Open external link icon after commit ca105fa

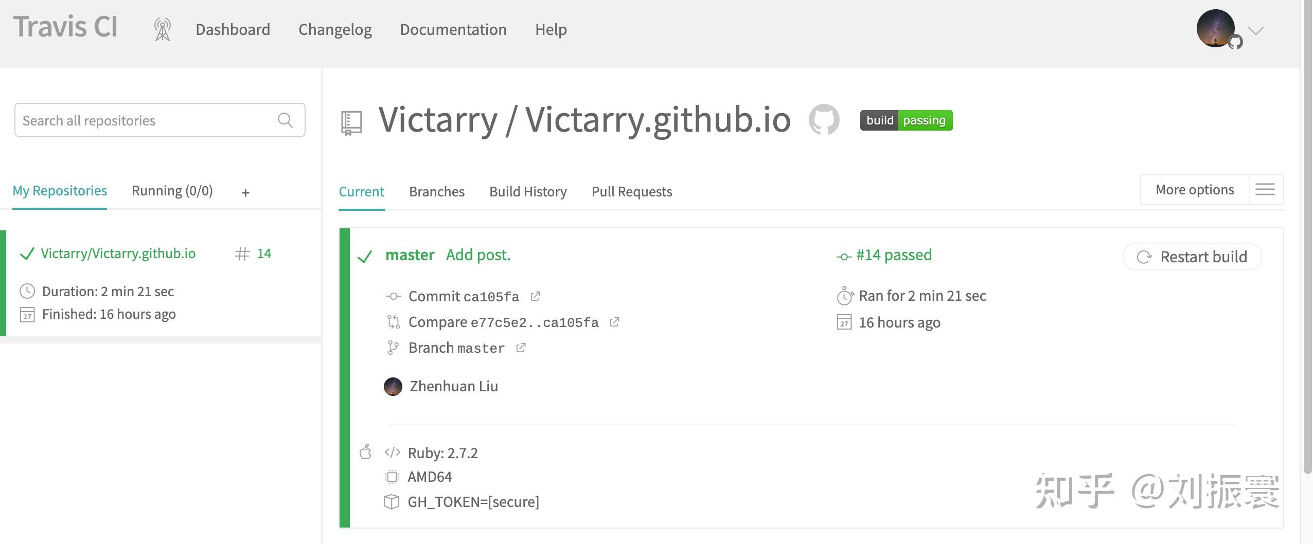coord(535,296)
